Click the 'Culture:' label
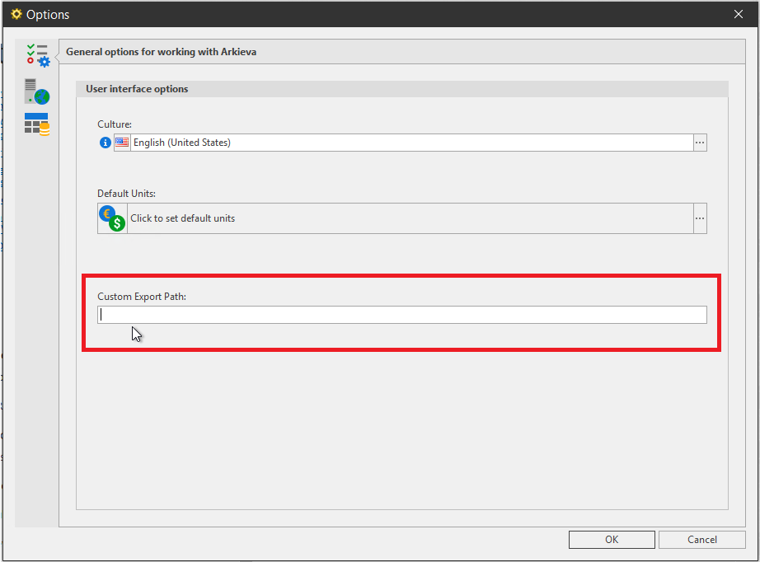 click(x=115, y=124)
